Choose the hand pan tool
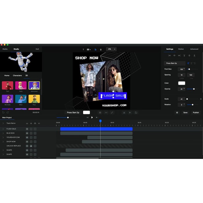 point(101,49)
